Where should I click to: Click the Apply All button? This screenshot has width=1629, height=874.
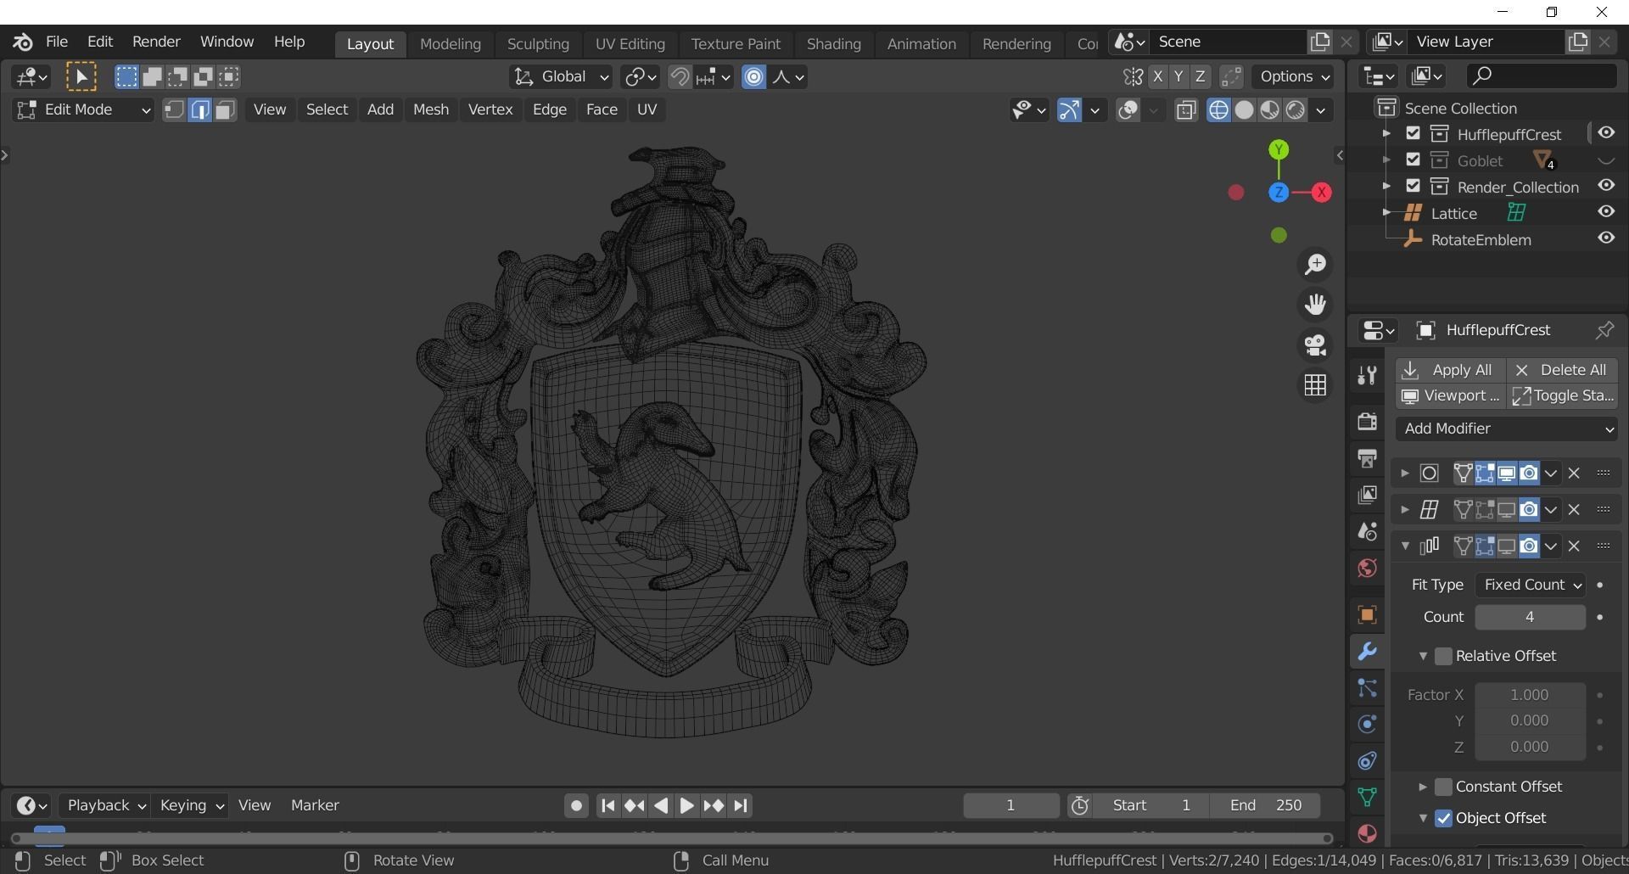coord(1450,371)
